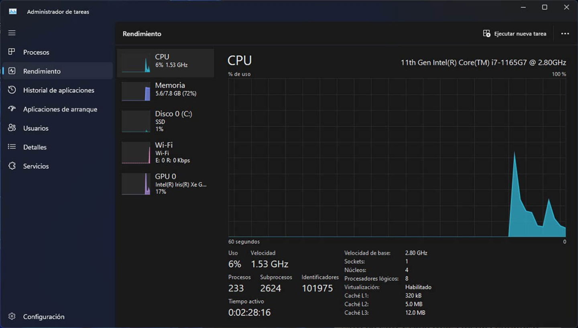The image size is (578, 328).
Task: Click the Caché L1 value 320 kB
Action: (413, 296)
